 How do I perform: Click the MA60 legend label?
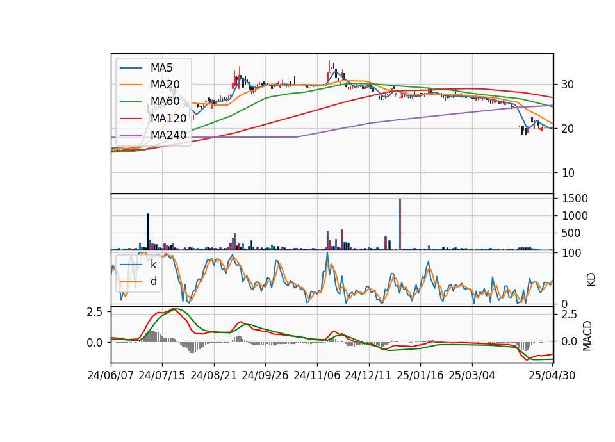click(165, 101)
